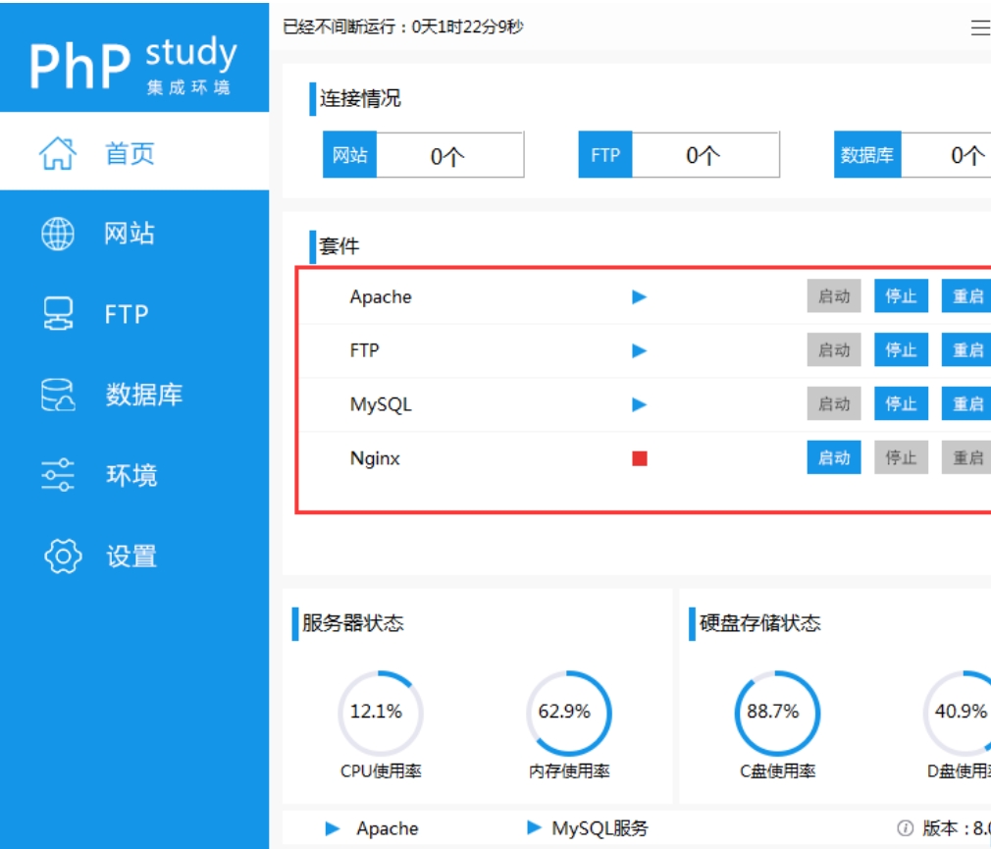The image size is (991, 849).
Task: Click the 内存使用率 label
Action: (x=569, y=770)
